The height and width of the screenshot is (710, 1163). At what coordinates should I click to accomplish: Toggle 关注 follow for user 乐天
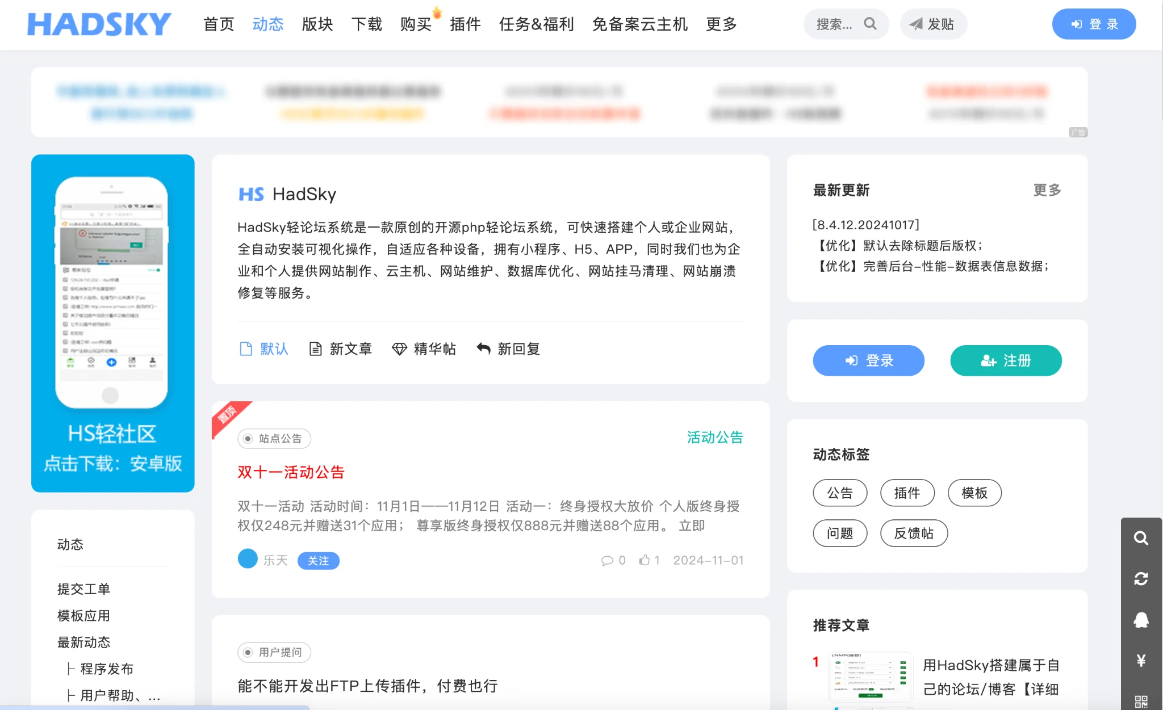(318, 561)
